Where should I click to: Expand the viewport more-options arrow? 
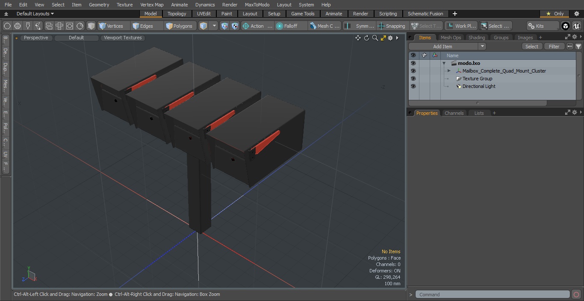tap(397, 38)
